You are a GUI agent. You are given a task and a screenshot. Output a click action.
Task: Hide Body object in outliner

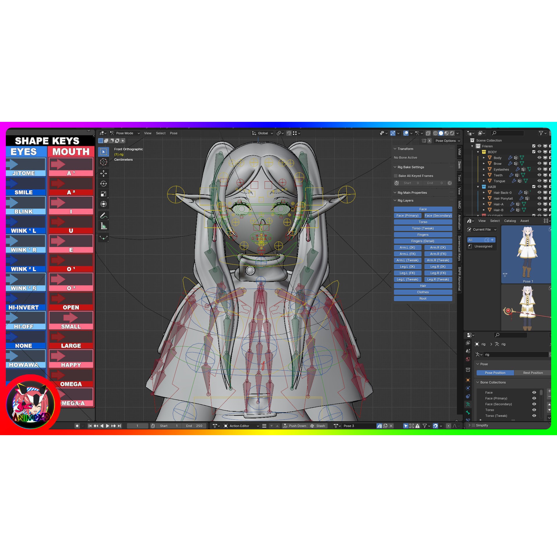point(539,158)
